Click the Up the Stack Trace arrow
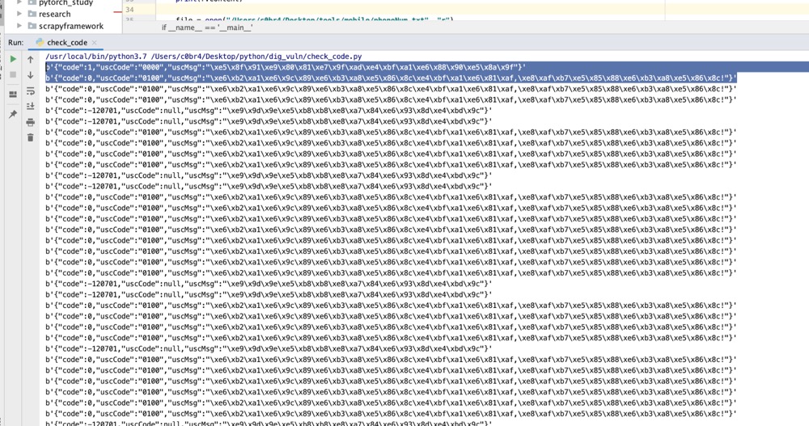The width and height of the screenshot is (809, 426). point(31,59)
